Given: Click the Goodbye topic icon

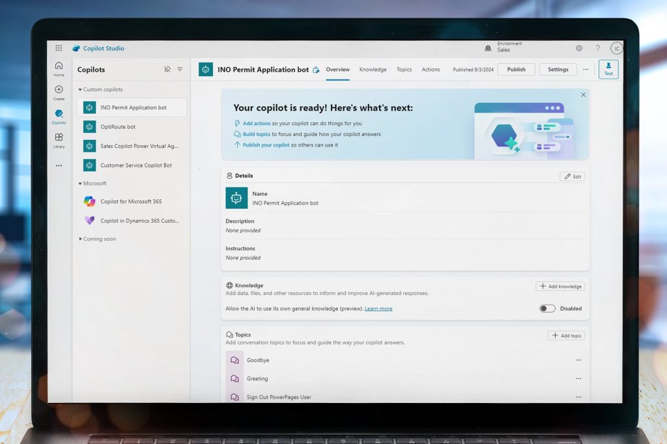Looking at the screenshot, I should 234,360.
